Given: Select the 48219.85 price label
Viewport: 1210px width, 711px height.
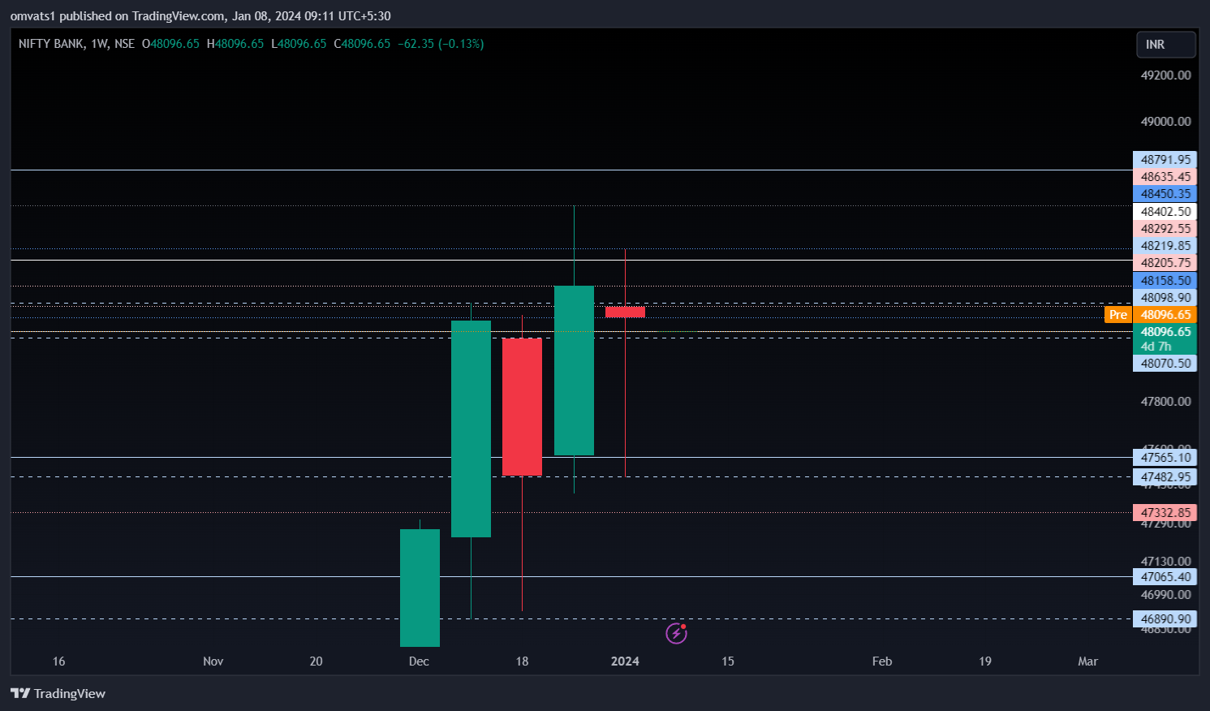Looking at the screenshot, I should [1165, 246].
